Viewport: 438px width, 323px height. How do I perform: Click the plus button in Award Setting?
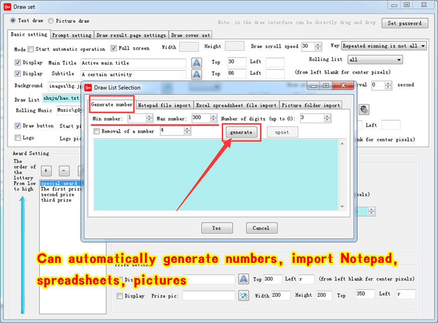click(47, 171)
